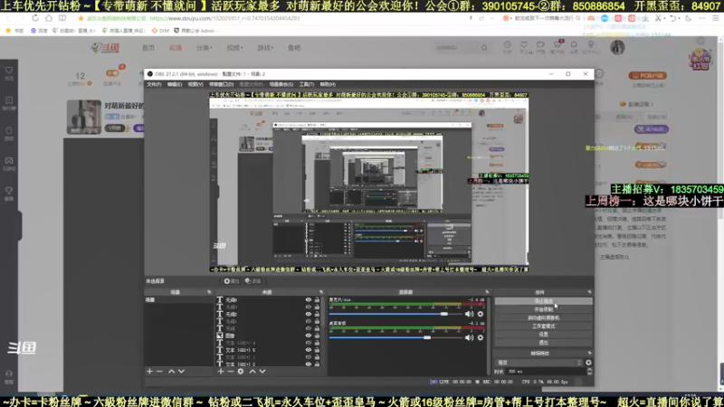
Task: Click Douyu search magnifier icon
Action: [484, 48]
